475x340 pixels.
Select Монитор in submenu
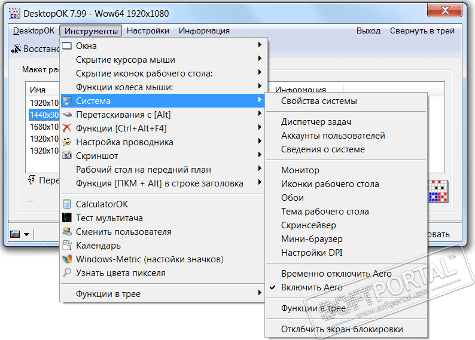coord(346,170)
